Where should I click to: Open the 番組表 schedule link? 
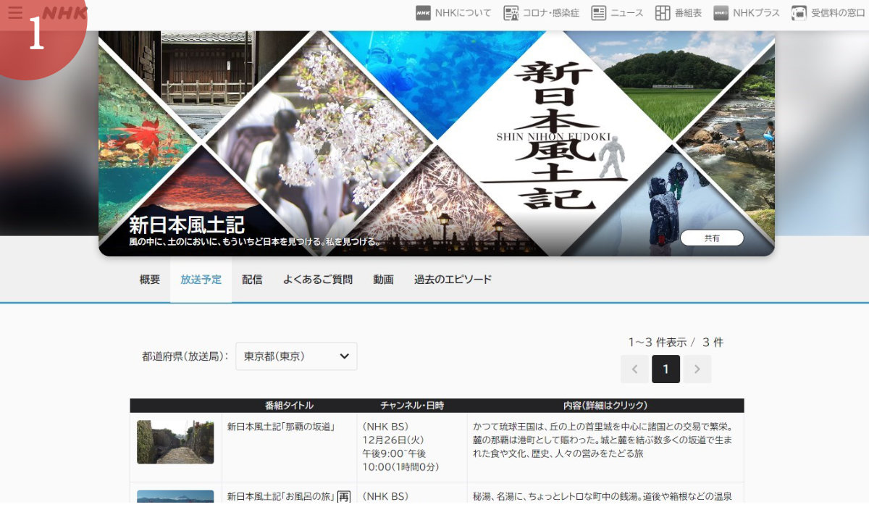688,13
